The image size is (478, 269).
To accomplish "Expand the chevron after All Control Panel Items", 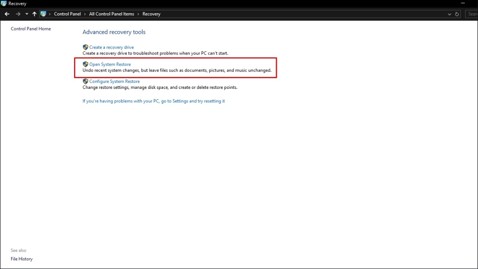I will pyautogui.click(x=139, y=14).
